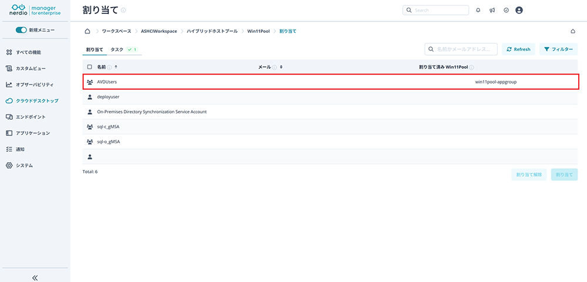
Task: Click the 通知 checklist icon
Action: tap(10, 149)
